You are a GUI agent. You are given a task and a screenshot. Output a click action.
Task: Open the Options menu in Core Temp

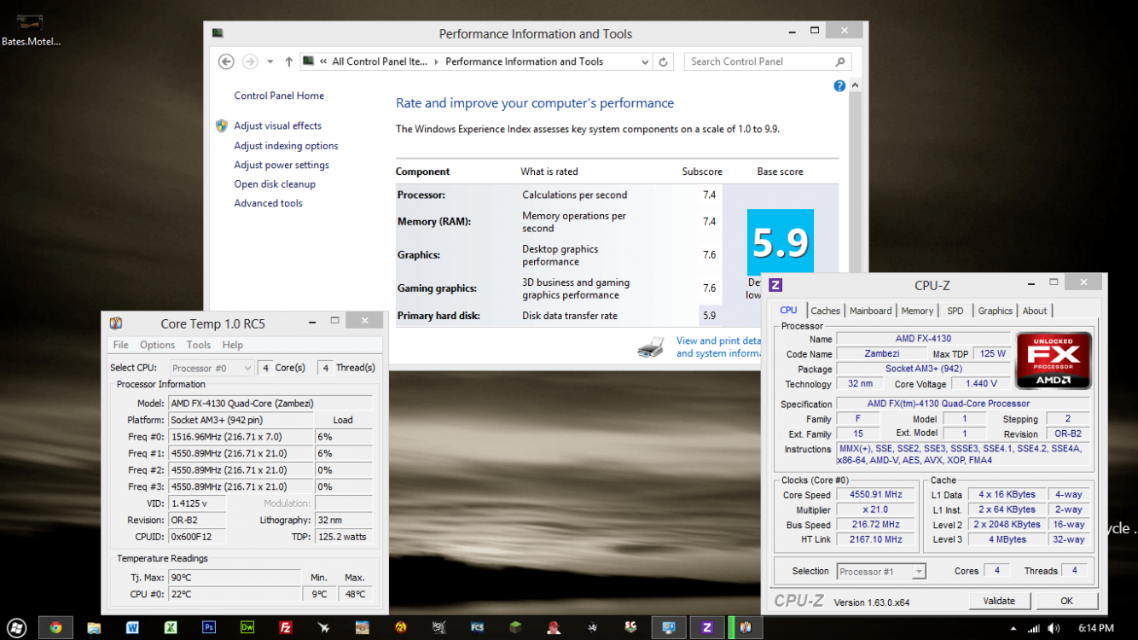pos(157,345)
